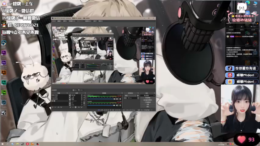Screen dimensions: 260x146
Task: Open Settings from OBS Controls panel
Action: coord(148,104)
